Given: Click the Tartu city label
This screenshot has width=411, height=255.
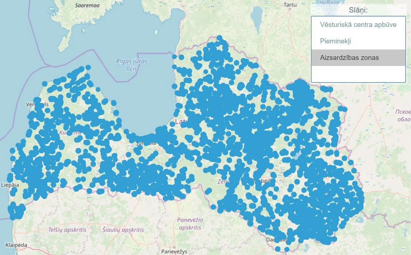Looking at the screenshot, I should (290, 5).
